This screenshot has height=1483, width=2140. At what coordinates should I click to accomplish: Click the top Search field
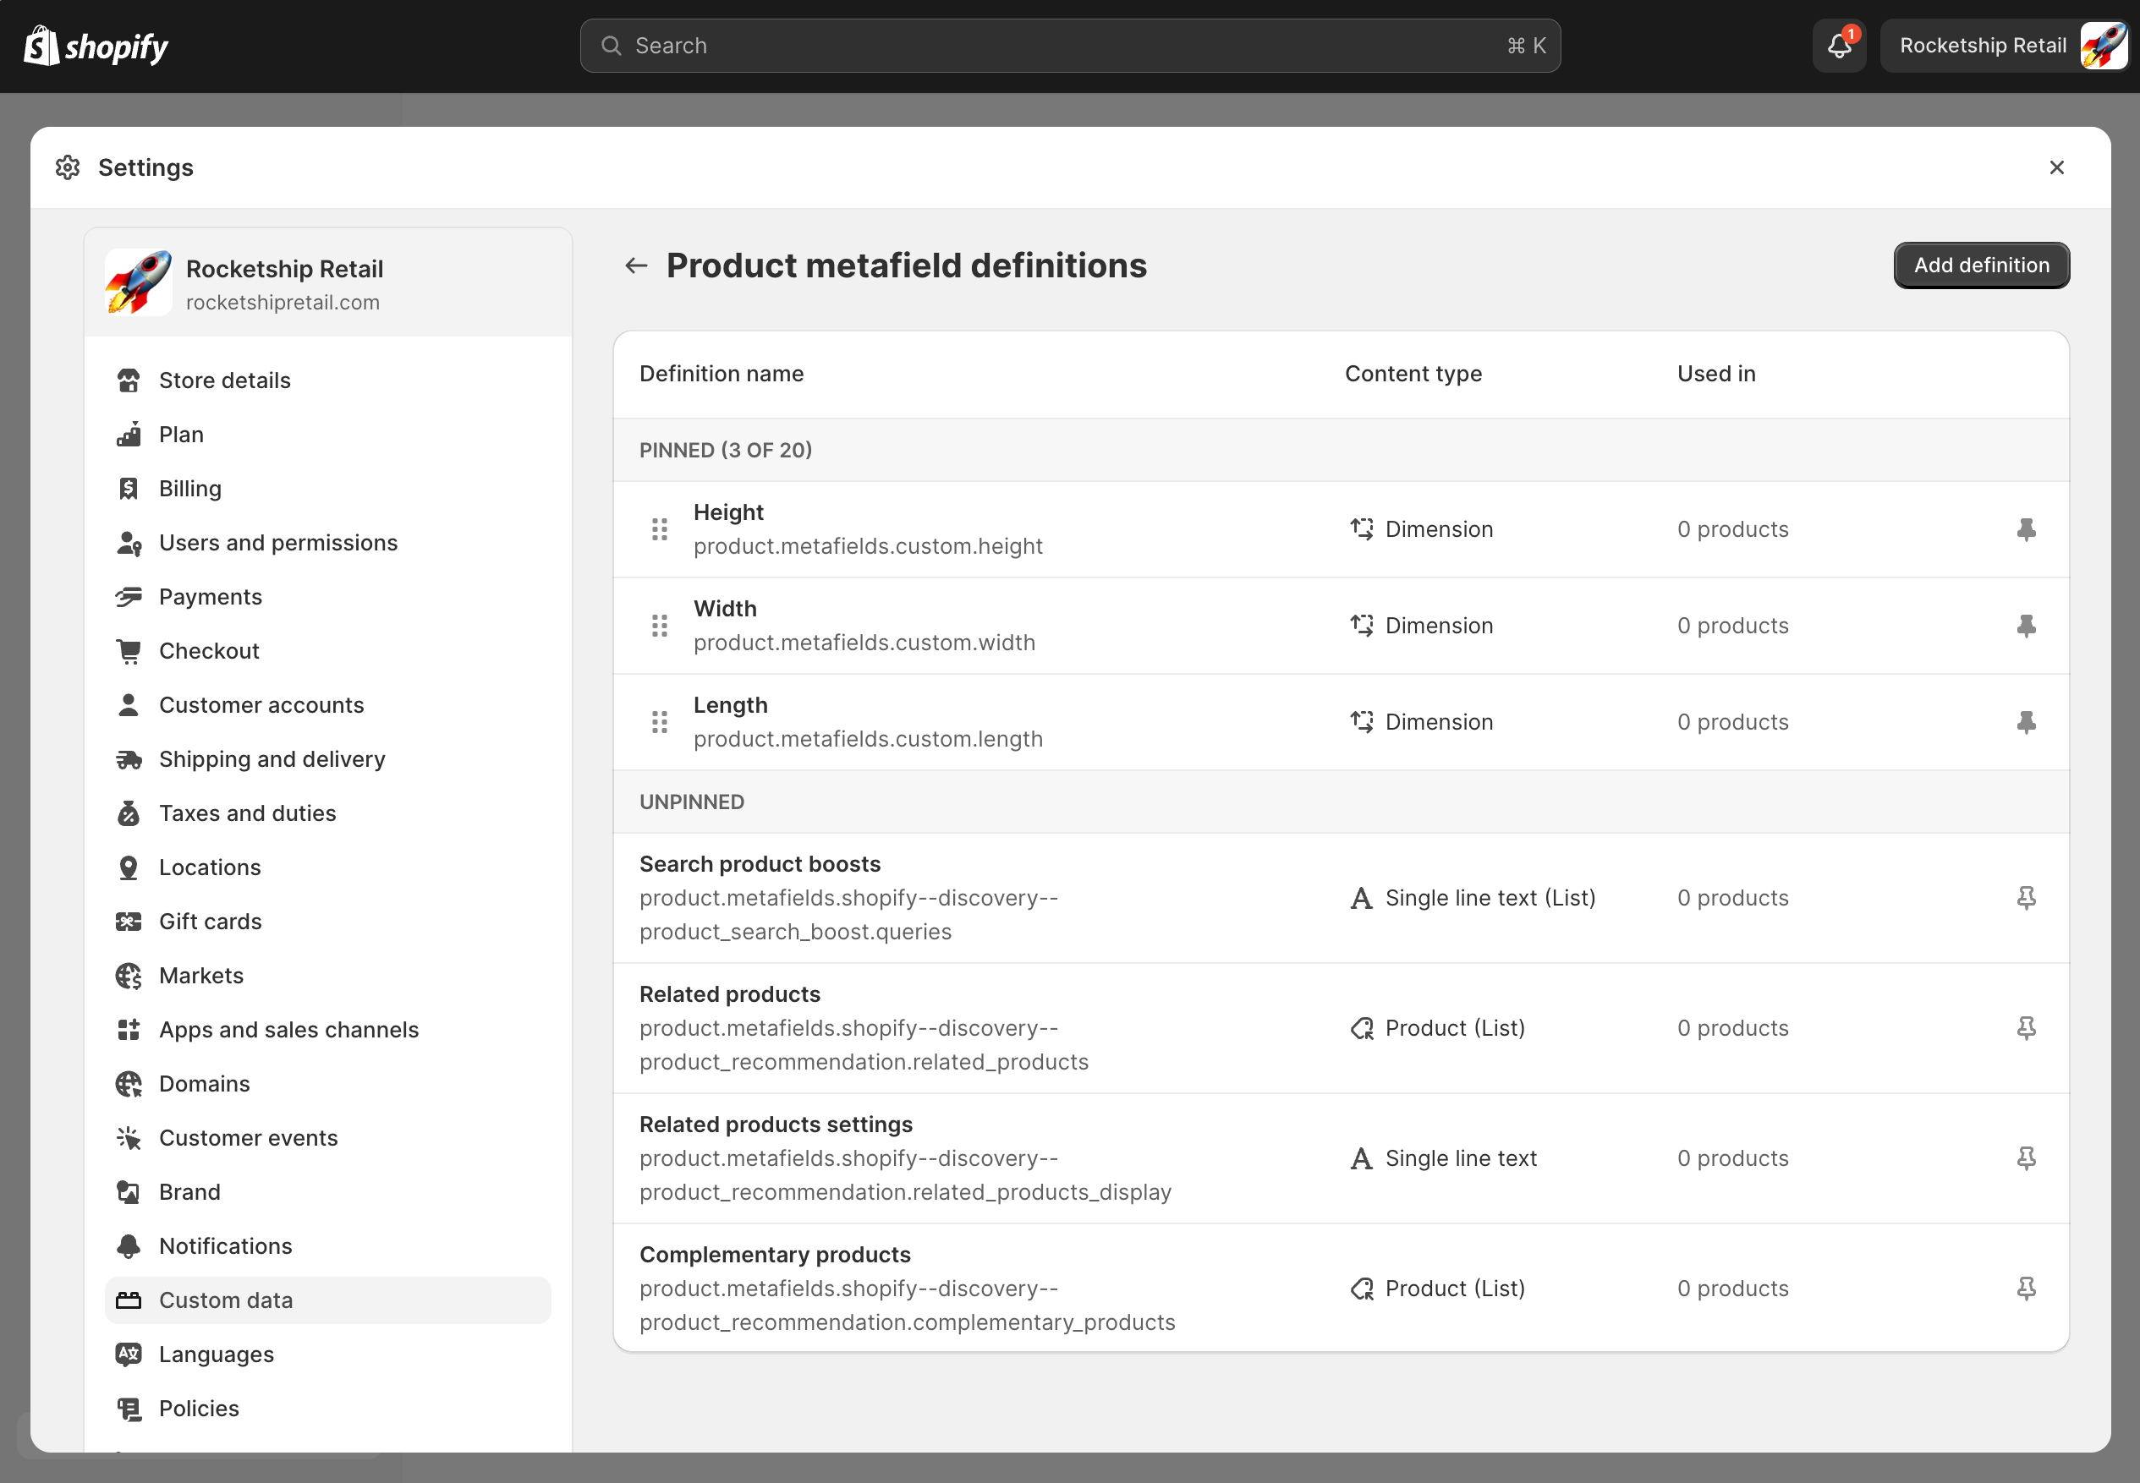(x=1069, y=46)
